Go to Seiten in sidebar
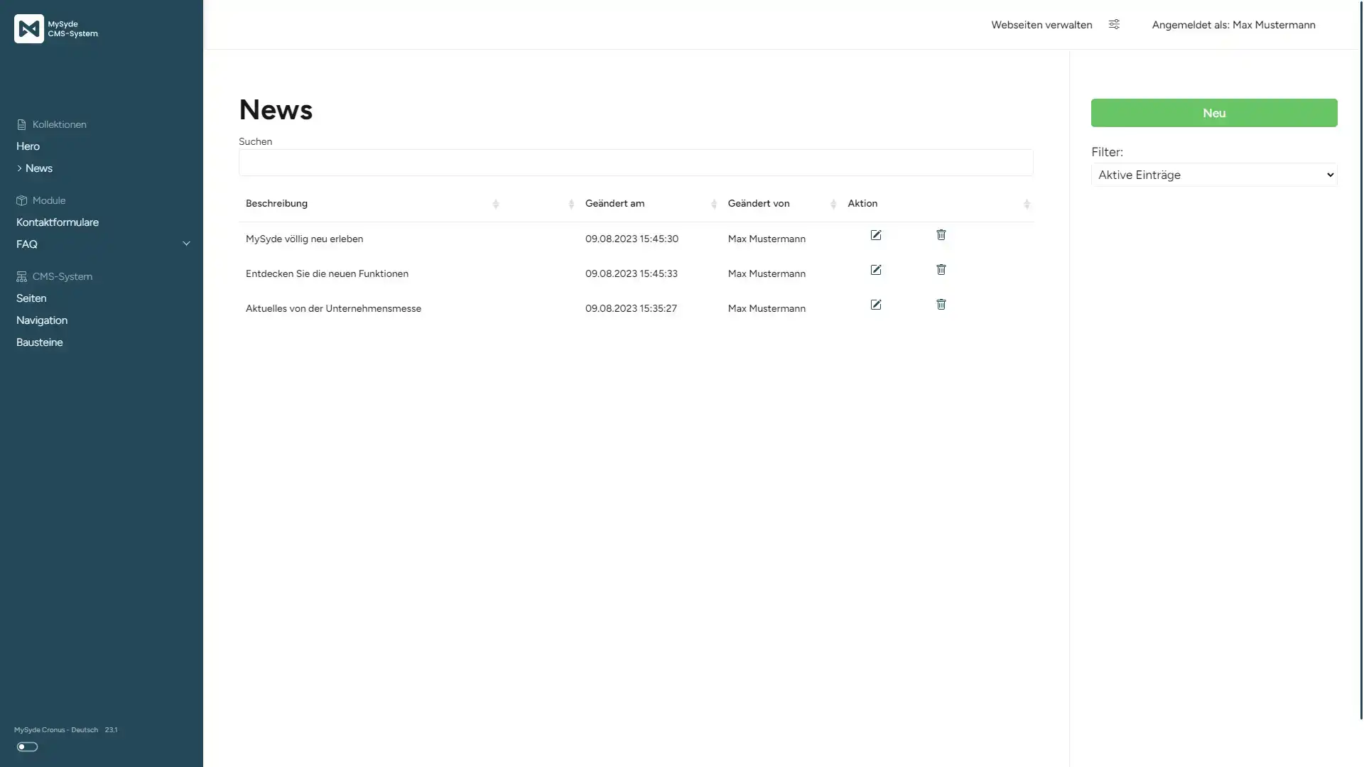Image resolution: width=1364 pixels, height=767 pixels. click(x=31, y=298)
